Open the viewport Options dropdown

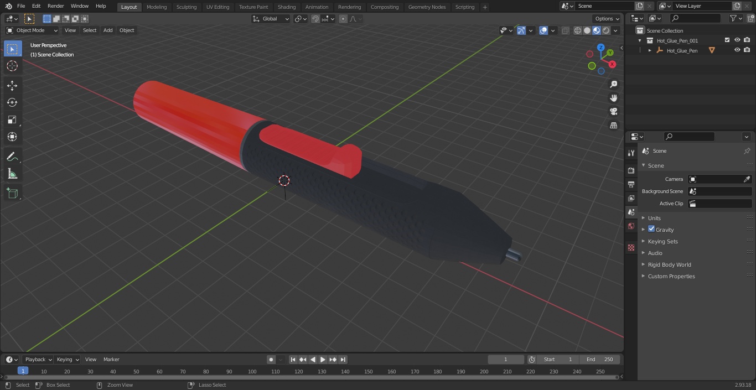point(607,19)
